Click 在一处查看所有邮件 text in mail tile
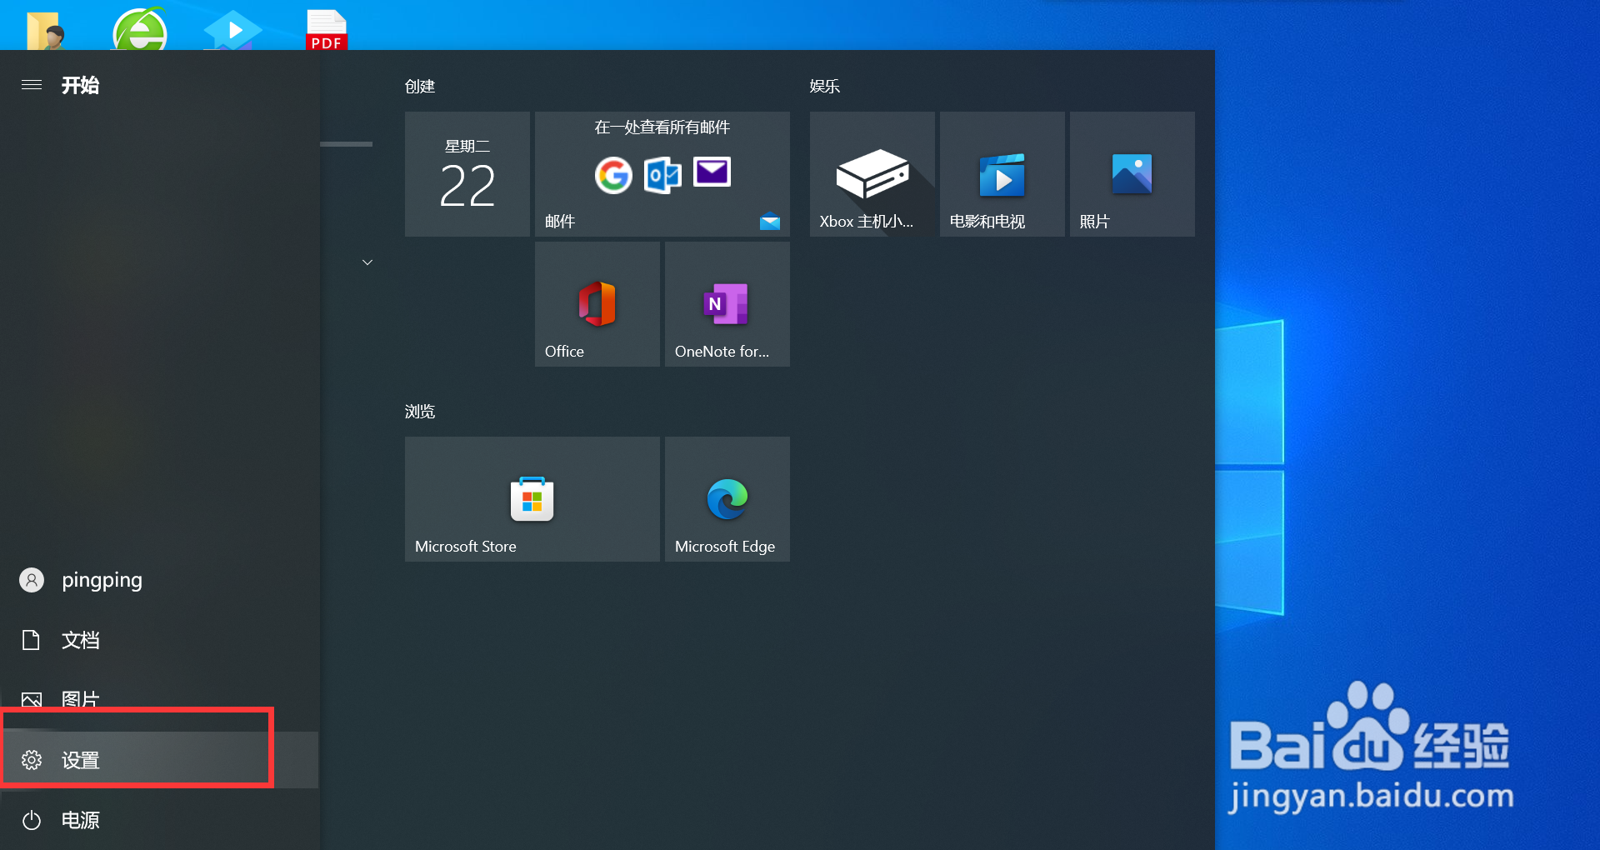Image resolution: width=1600 pixels, height=850 pixels. [x=662, y=127]
